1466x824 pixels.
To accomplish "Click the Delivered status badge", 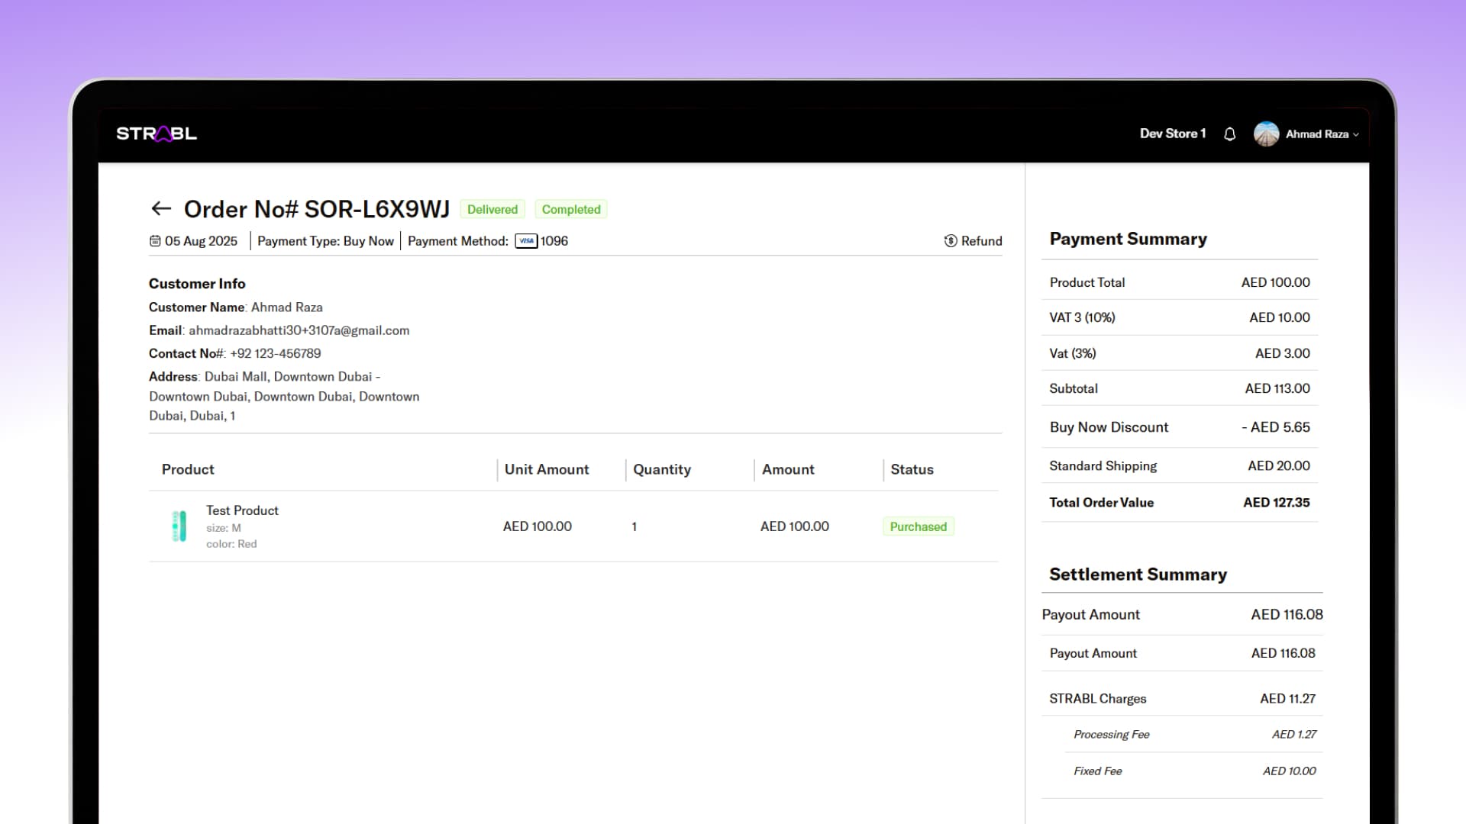I will click(492, 209).
